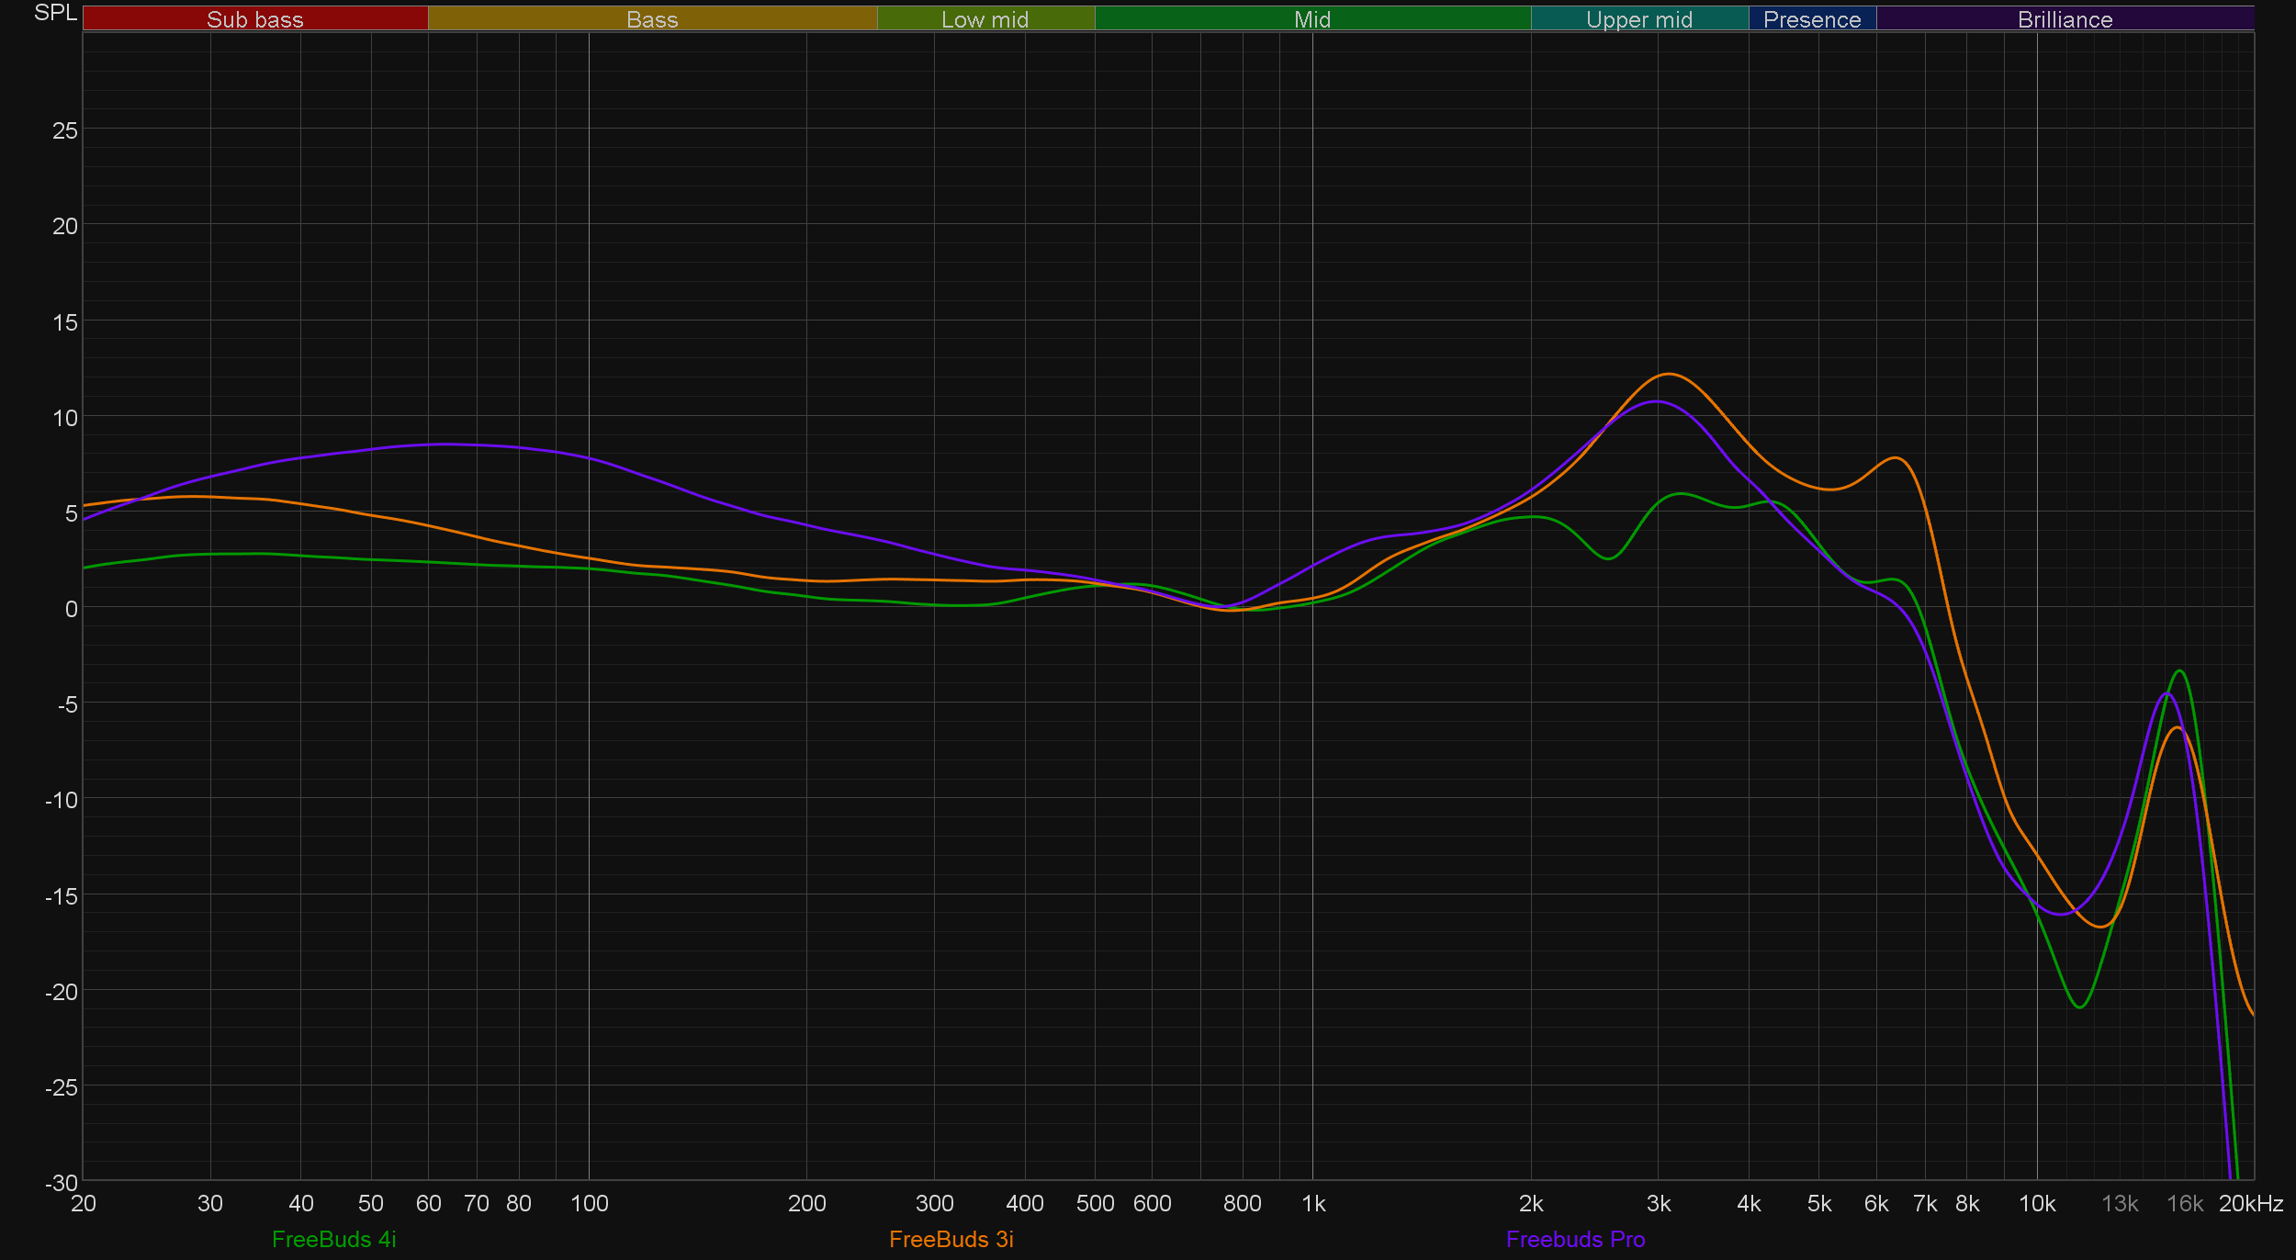Click the 25 dB level label
The image size is (2296, 1260).
[x=65, y=130]
